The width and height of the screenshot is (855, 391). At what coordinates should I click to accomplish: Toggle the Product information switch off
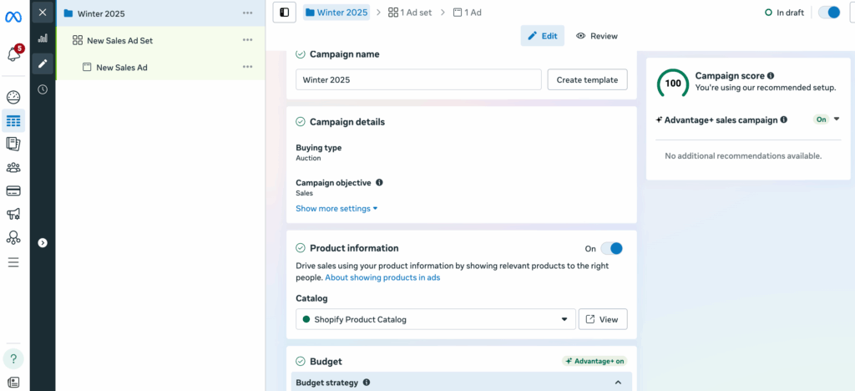coord(612,248)
